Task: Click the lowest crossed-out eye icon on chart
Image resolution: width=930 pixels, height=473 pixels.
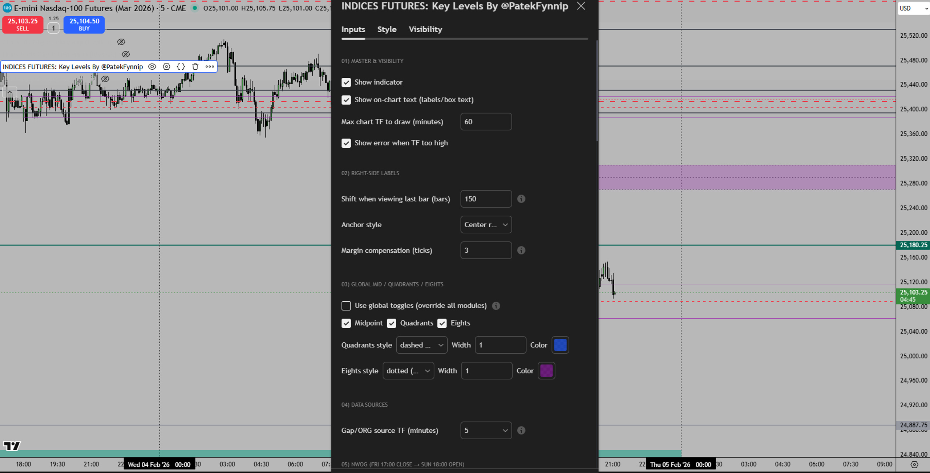Action: [105, 79]
